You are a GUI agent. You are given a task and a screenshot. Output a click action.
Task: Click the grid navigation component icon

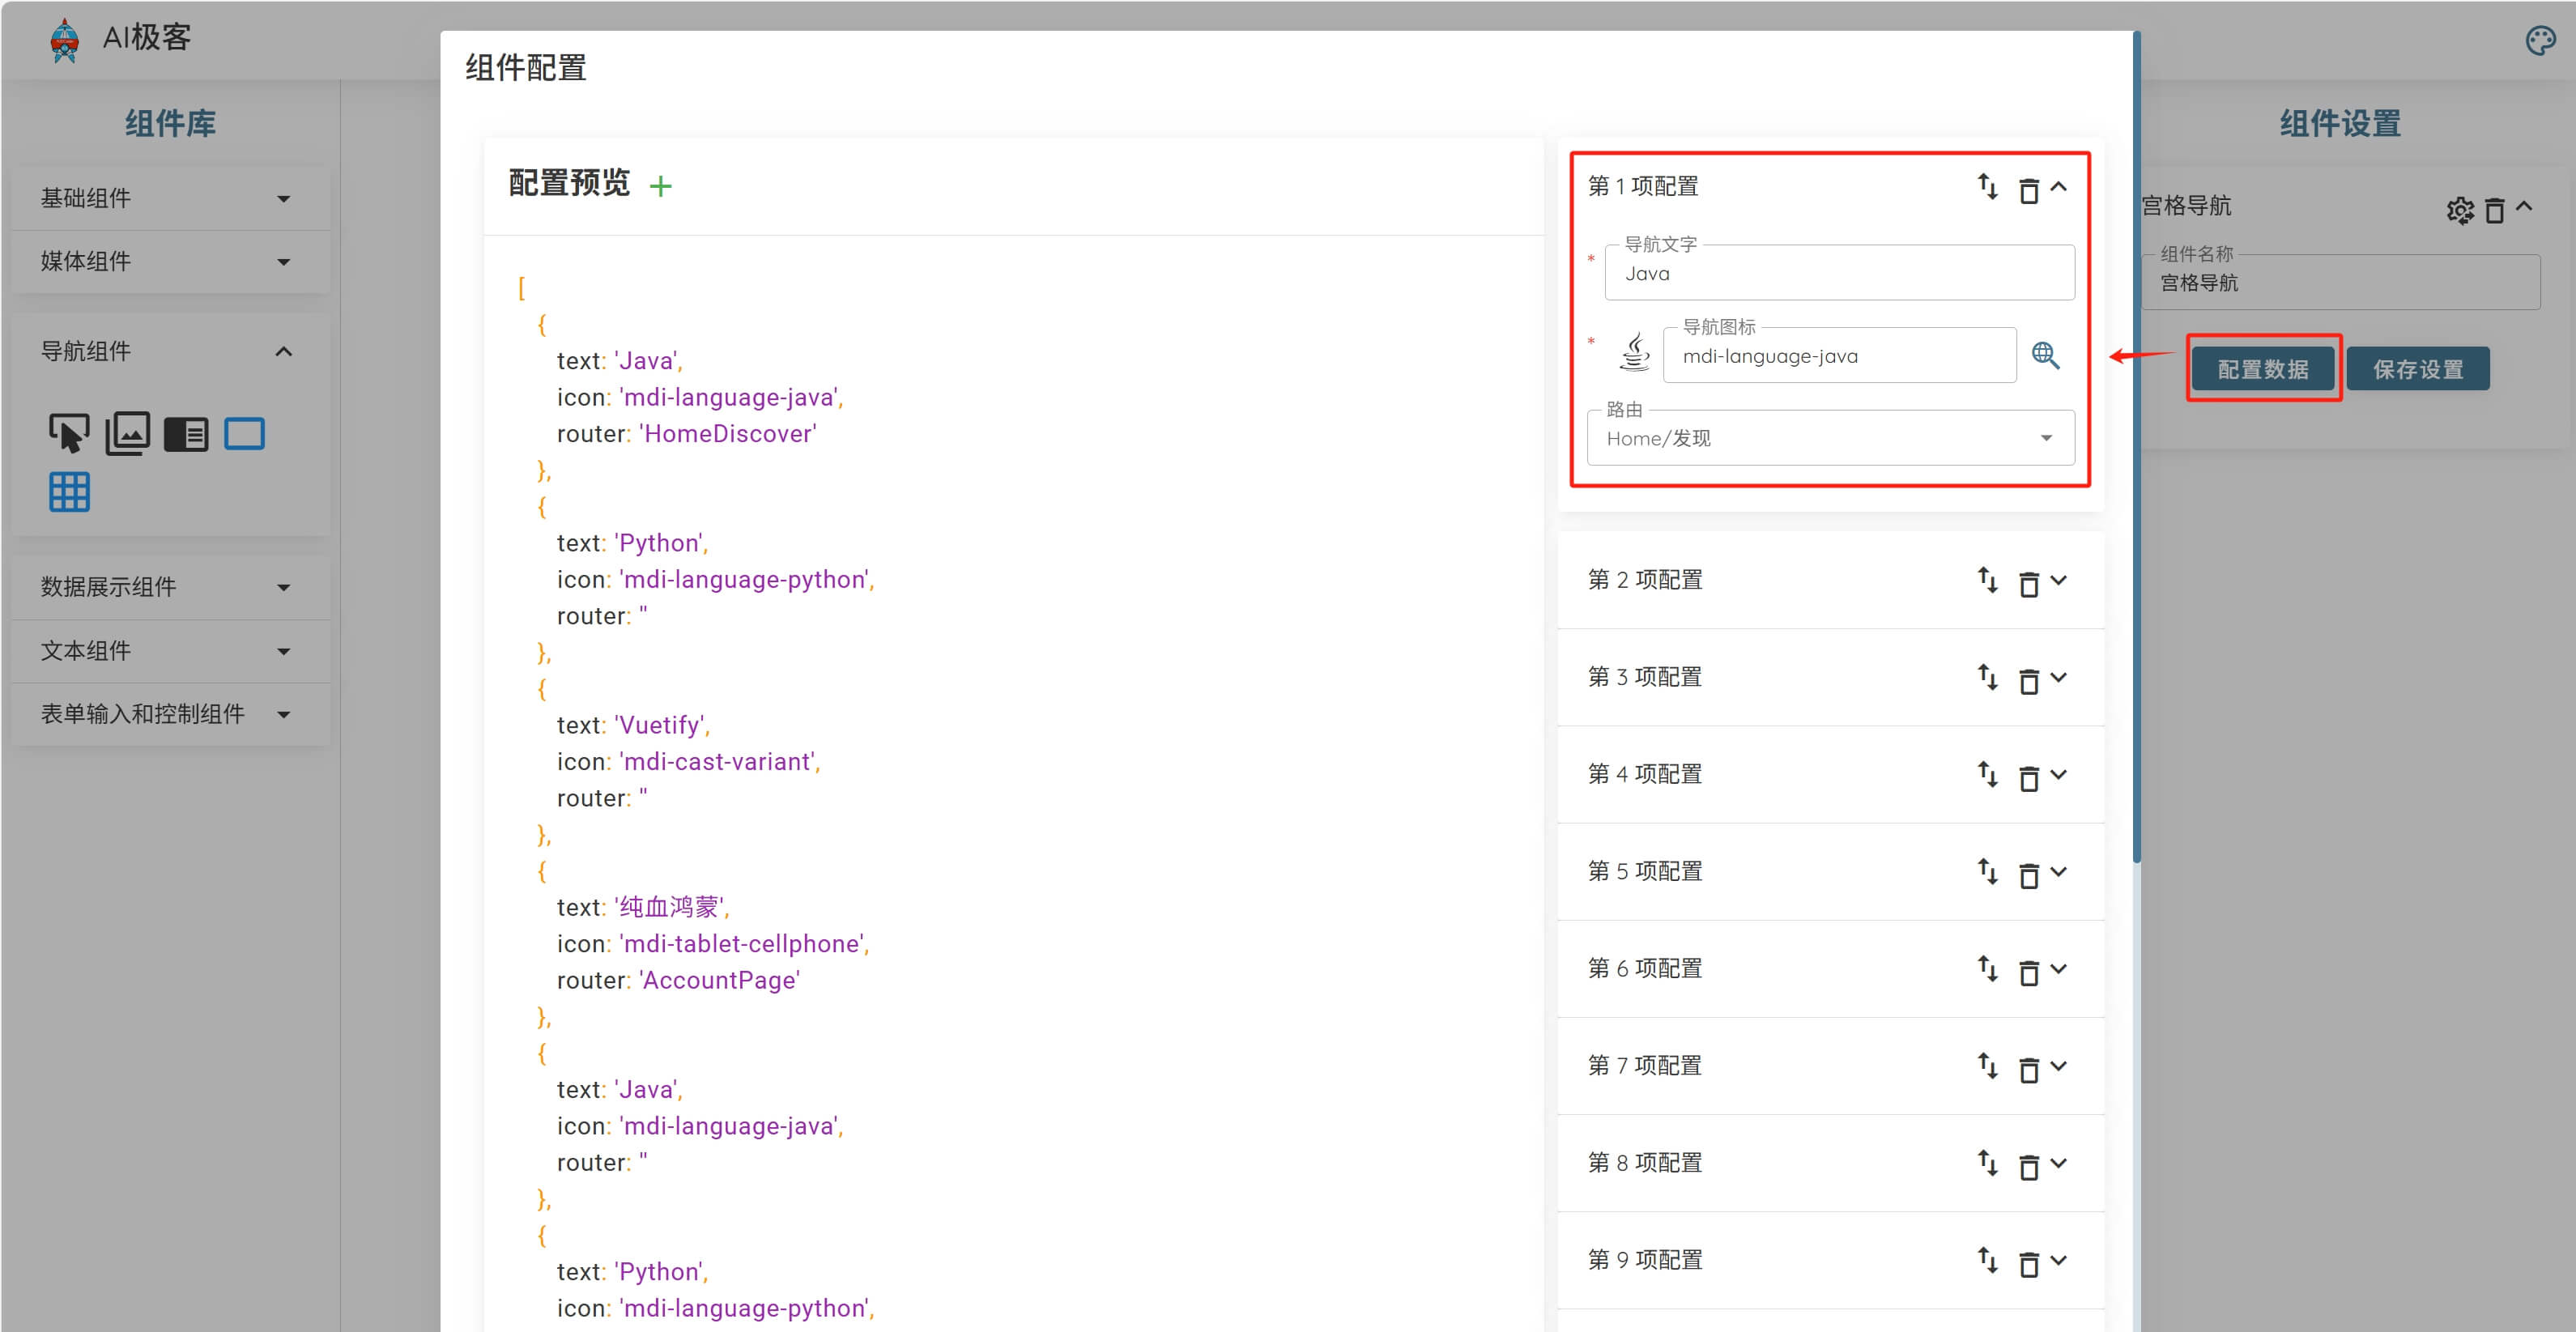(69, 492)
